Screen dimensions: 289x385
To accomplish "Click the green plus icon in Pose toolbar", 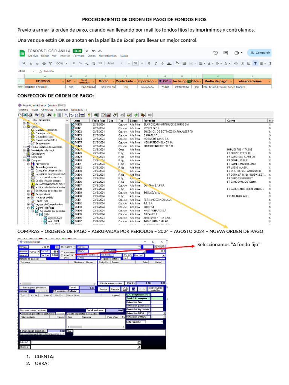I will (x=55, y=115).
